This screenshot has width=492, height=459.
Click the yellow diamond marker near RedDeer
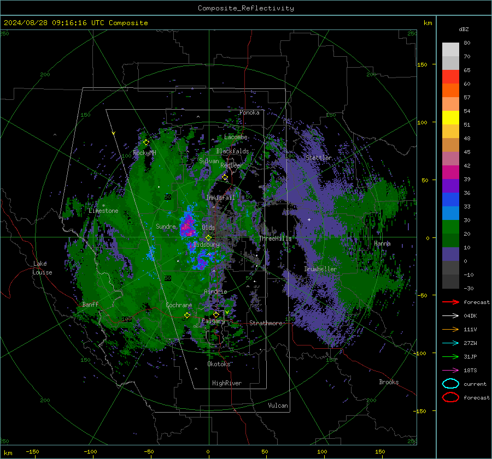(225, 177)
